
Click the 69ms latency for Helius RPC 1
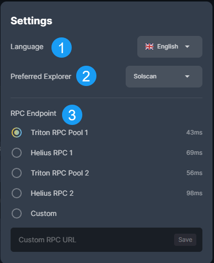pos(194,153)
